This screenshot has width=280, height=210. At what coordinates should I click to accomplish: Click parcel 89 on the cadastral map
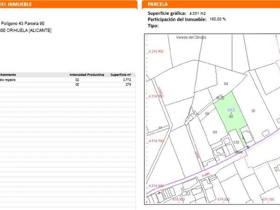tap(206, 113)
